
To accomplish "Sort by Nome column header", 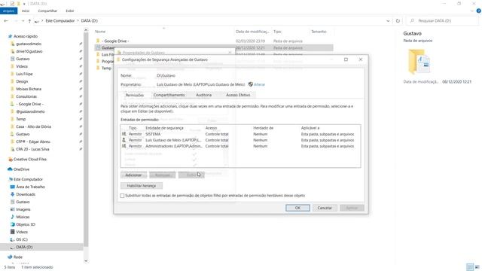I will [x=100, y=32].
